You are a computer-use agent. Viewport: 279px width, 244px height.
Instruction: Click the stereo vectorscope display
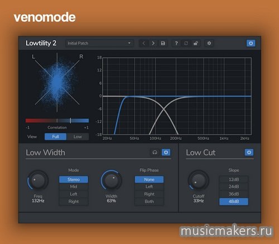coord(57,82)
